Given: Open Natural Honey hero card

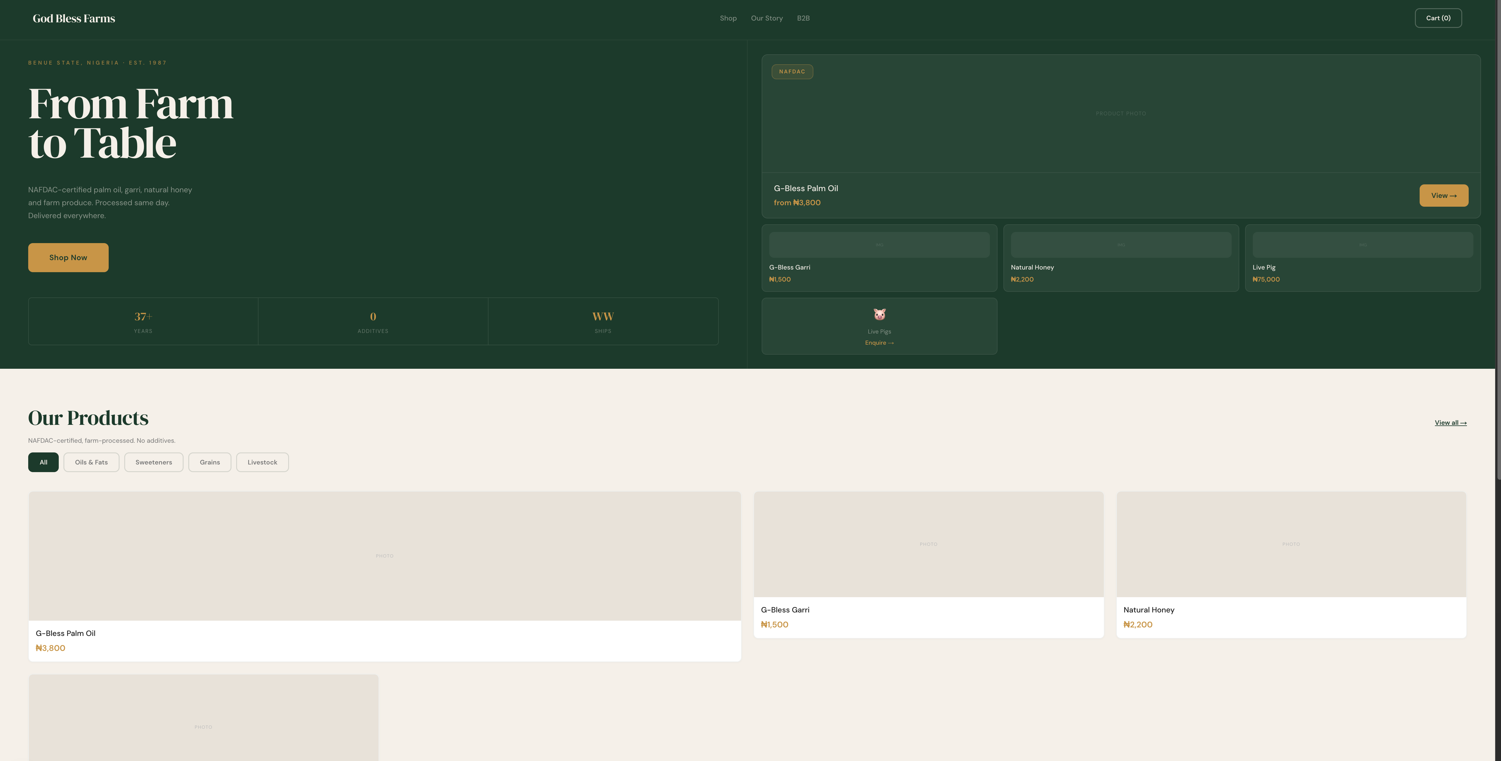Looking at the screenshot, I should tap(1121, 258).
